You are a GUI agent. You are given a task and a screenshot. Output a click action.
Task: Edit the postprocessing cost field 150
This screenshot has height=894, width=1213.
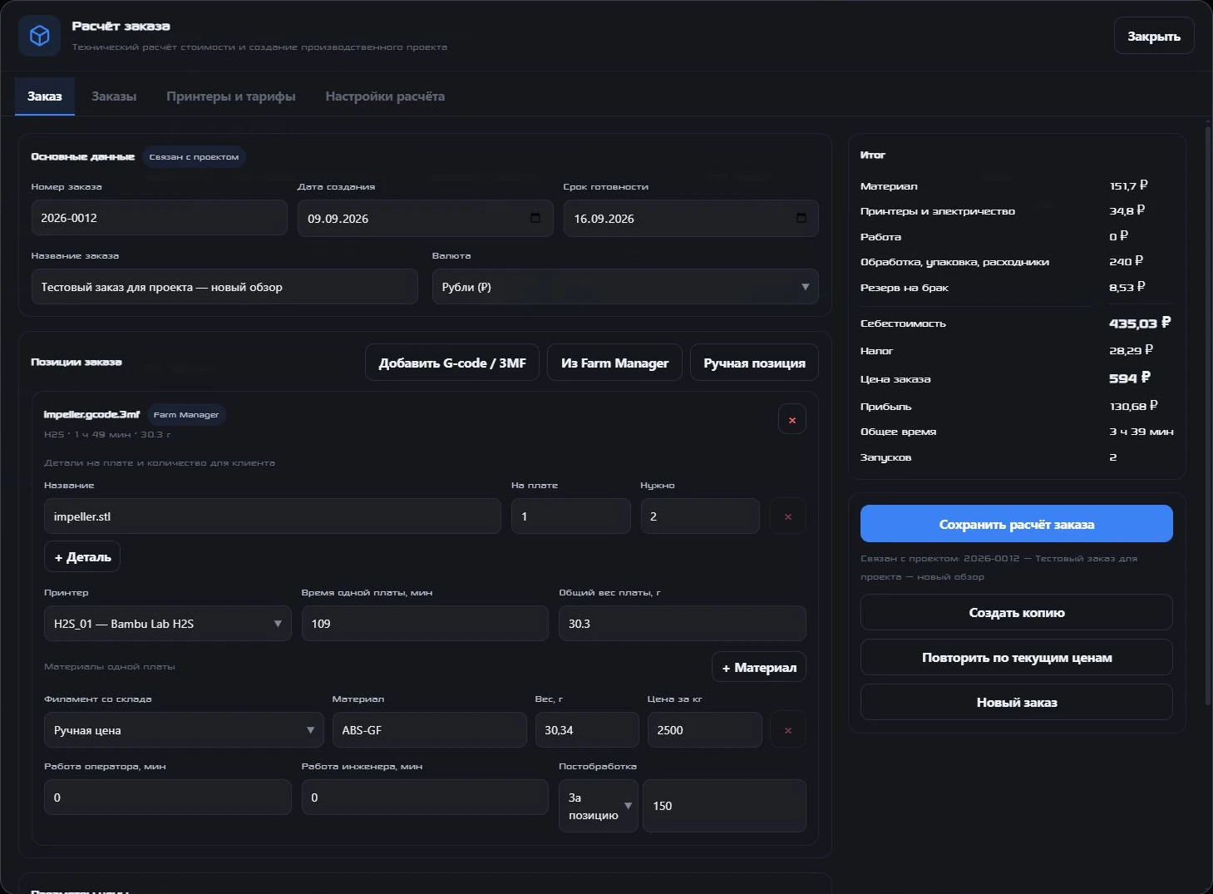tap(724, 806)
